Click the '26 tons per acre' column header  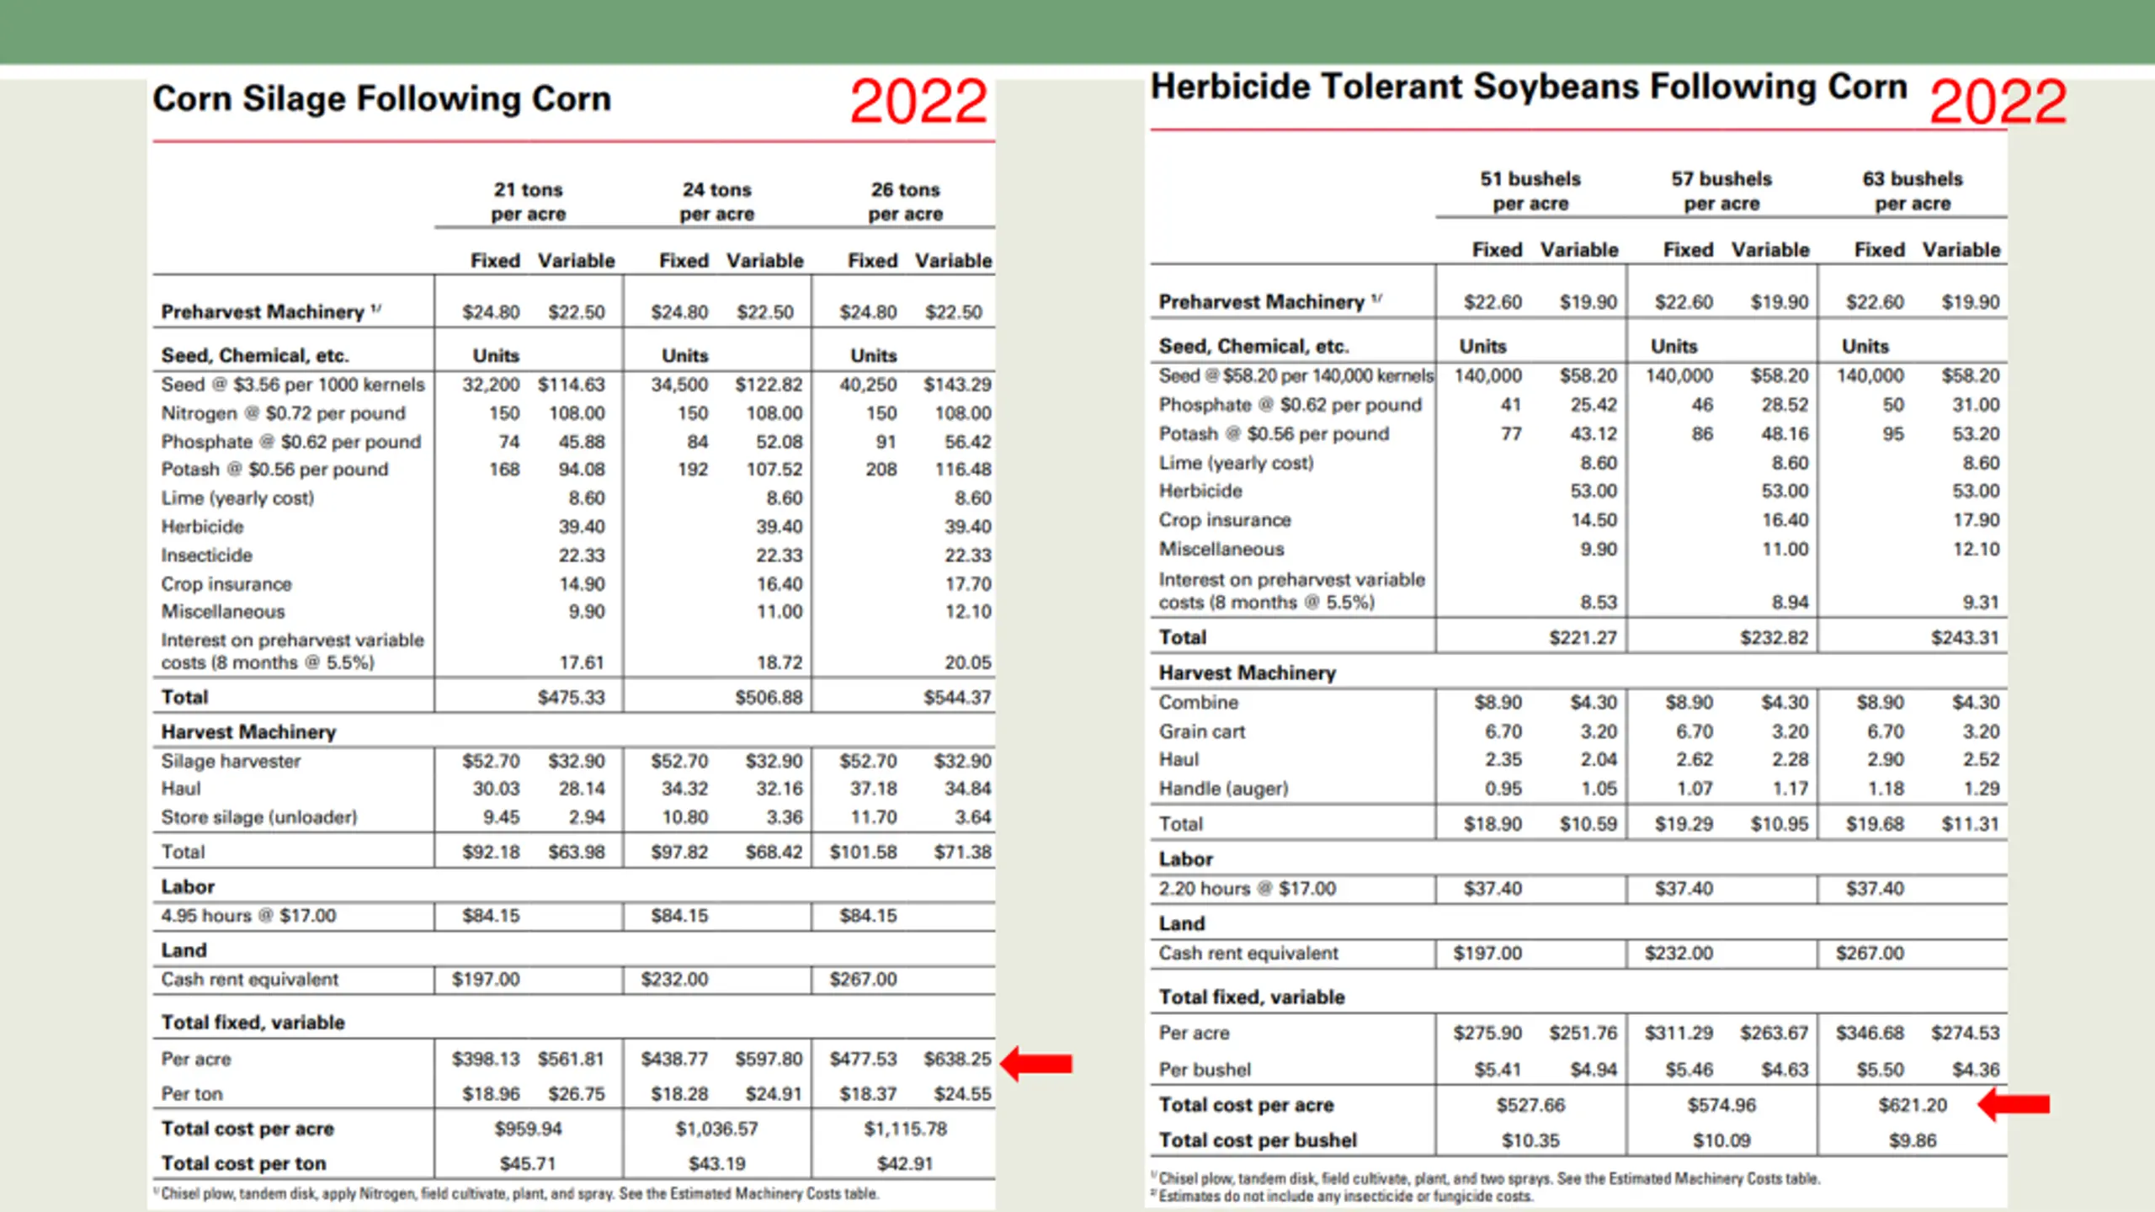[x=906, y=202]
